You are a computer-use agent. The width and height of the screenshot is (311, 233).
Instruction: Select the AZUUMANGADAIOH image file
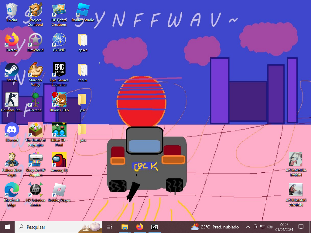tap(296, 195)
